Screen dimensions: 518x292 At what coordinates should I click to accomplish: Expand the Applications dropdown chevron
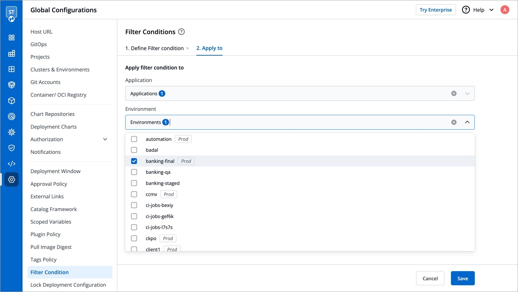(x=467, y=93)
